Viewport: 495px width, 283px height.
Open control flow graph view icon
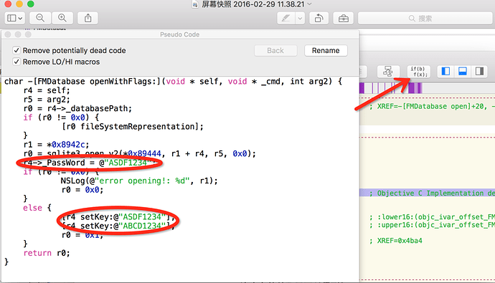pos(388,72)
